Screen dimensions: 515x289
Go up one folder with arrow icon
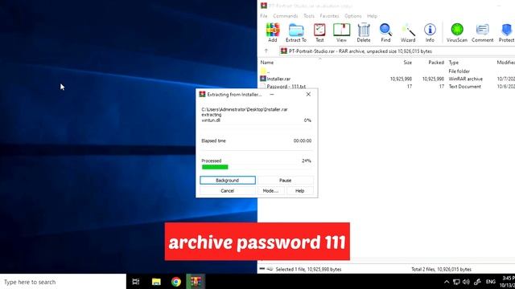click(x=266, y=51)
